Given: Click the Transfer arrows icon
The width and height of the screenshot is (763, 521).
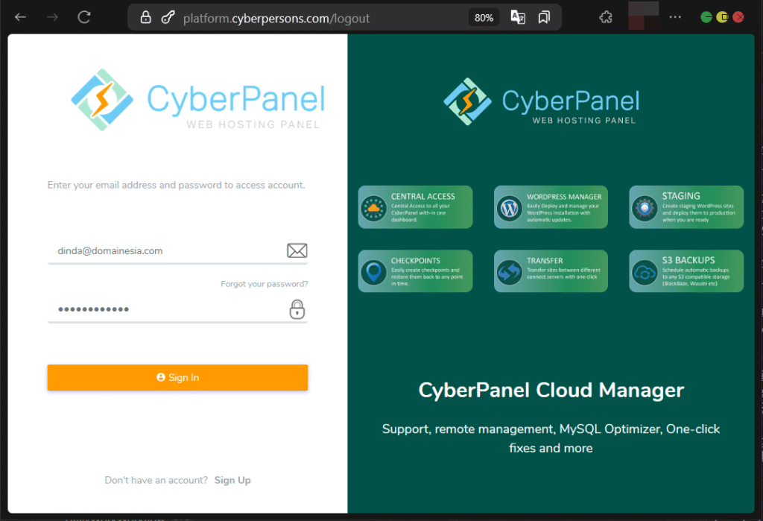Looking at the screenshot, I should click(510, 273).
